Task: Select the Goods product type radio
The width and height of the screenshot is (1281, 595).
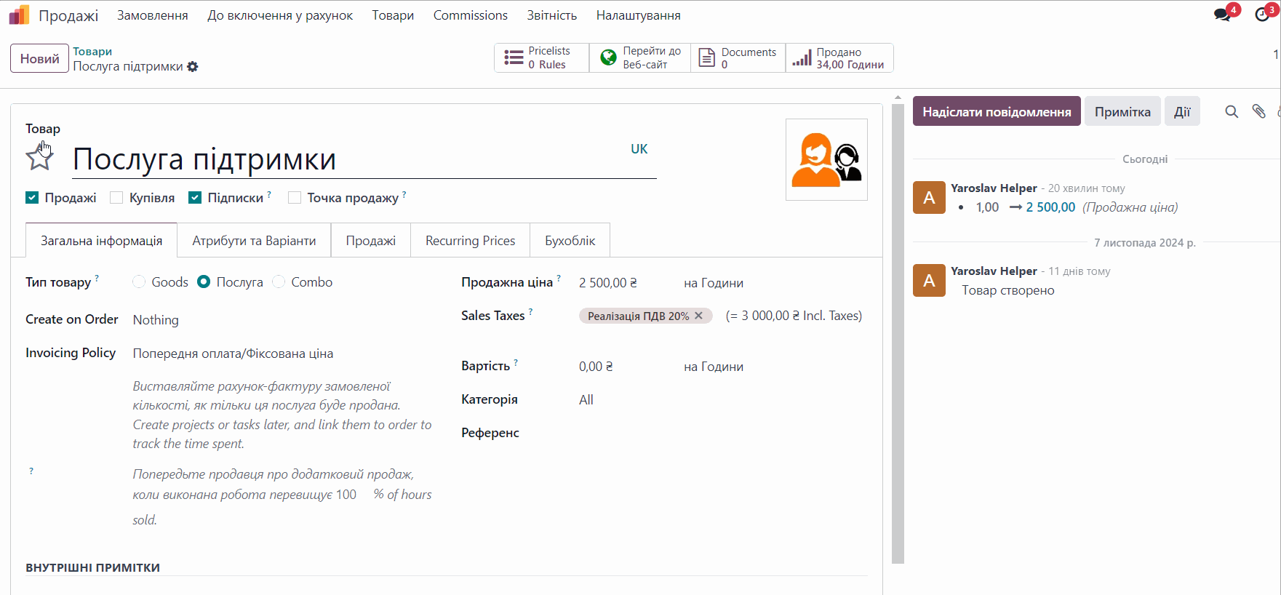Action: 139,282
